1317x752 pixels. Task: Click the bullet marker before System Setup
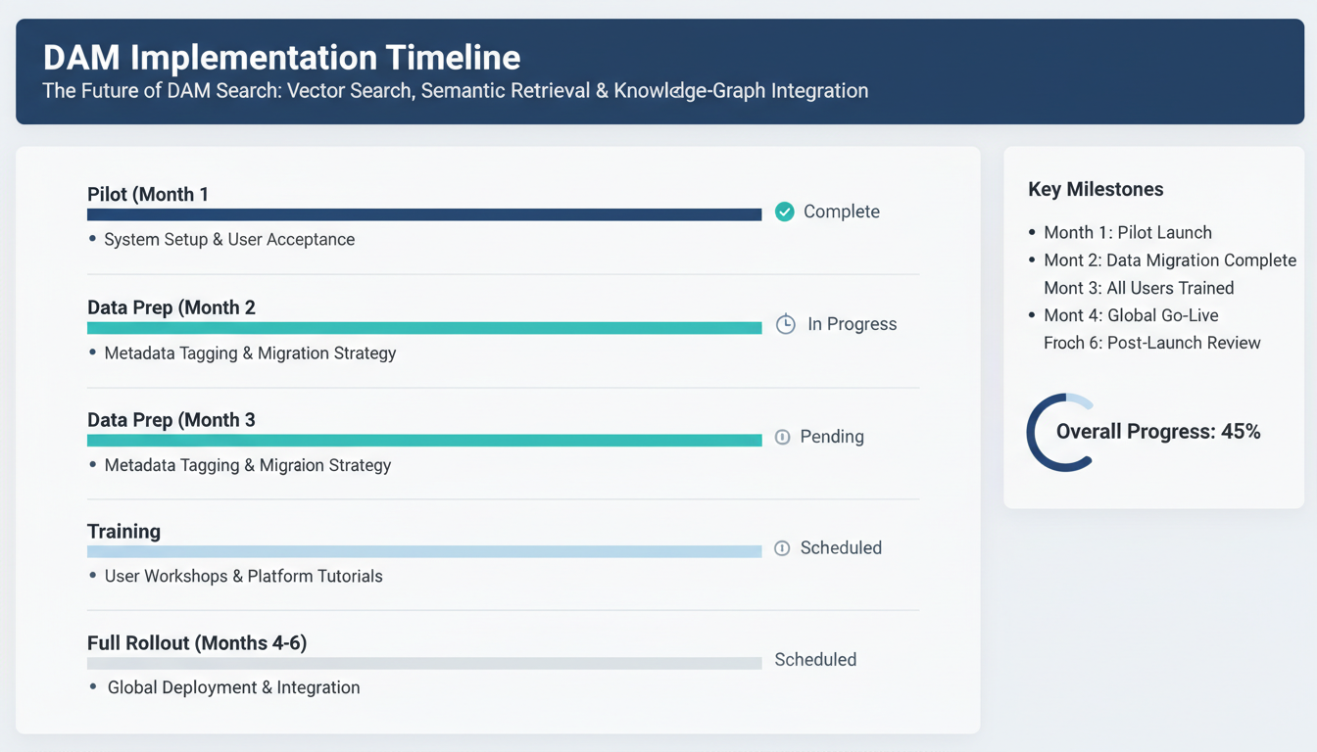pyautogui.click(x=94, y=239)
